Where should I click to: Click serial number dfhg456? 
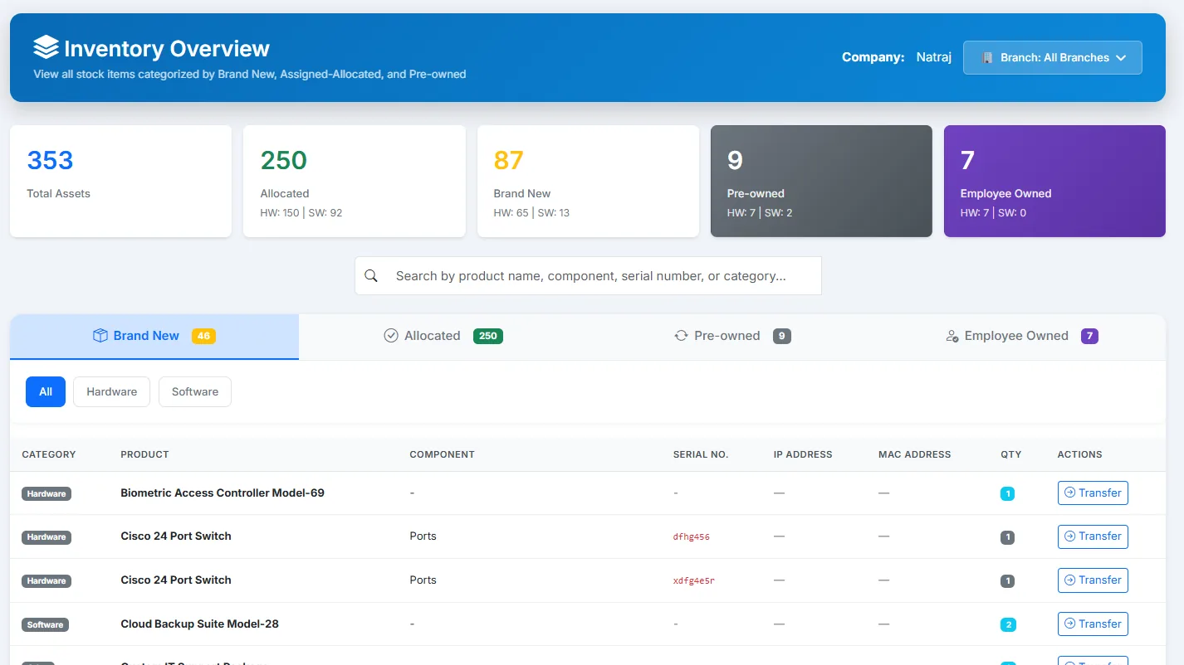tap(692, 536)
